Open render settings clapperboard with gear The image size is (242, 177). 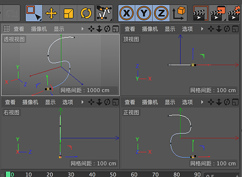[x=234, y=13]
